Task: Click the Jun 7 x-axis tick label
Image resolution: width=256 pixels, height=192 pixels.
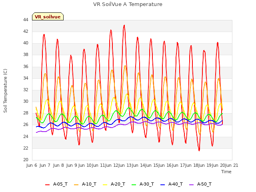Action: point(45,165)
